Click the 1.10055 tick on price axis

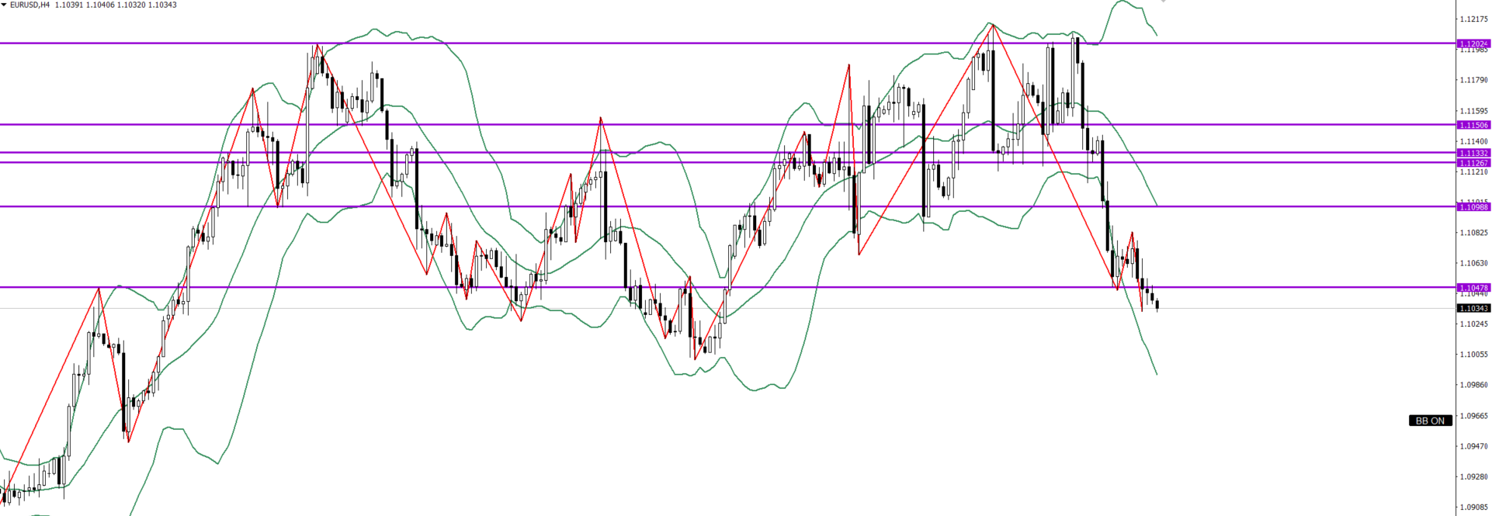(x=1473, y=355)
